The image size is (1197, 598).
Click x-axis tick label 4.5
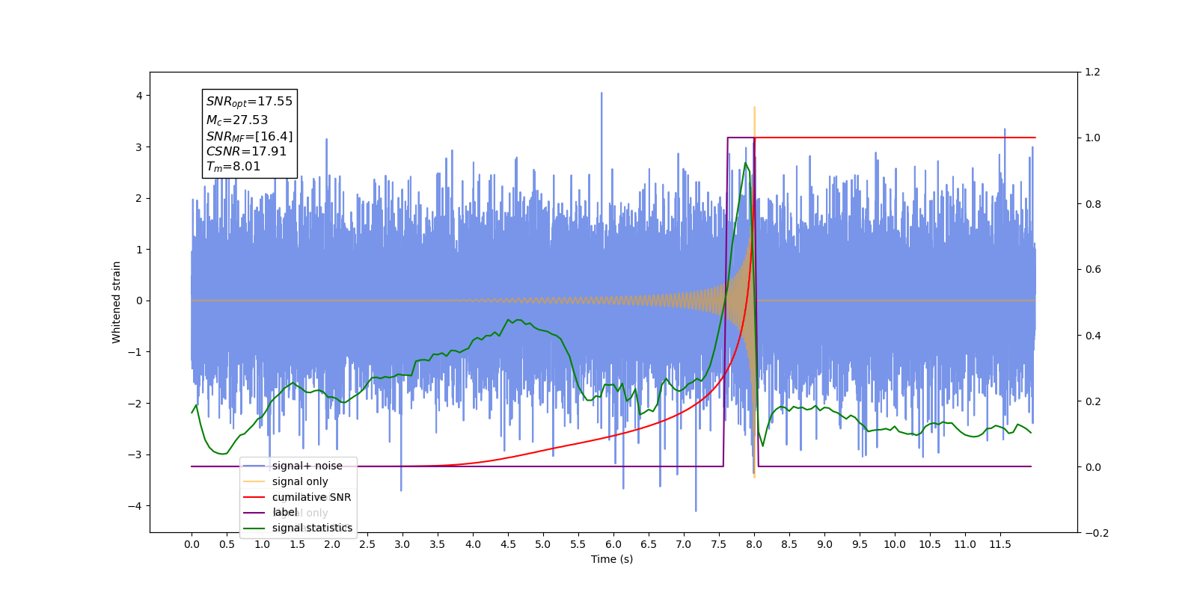coord(508,544)
